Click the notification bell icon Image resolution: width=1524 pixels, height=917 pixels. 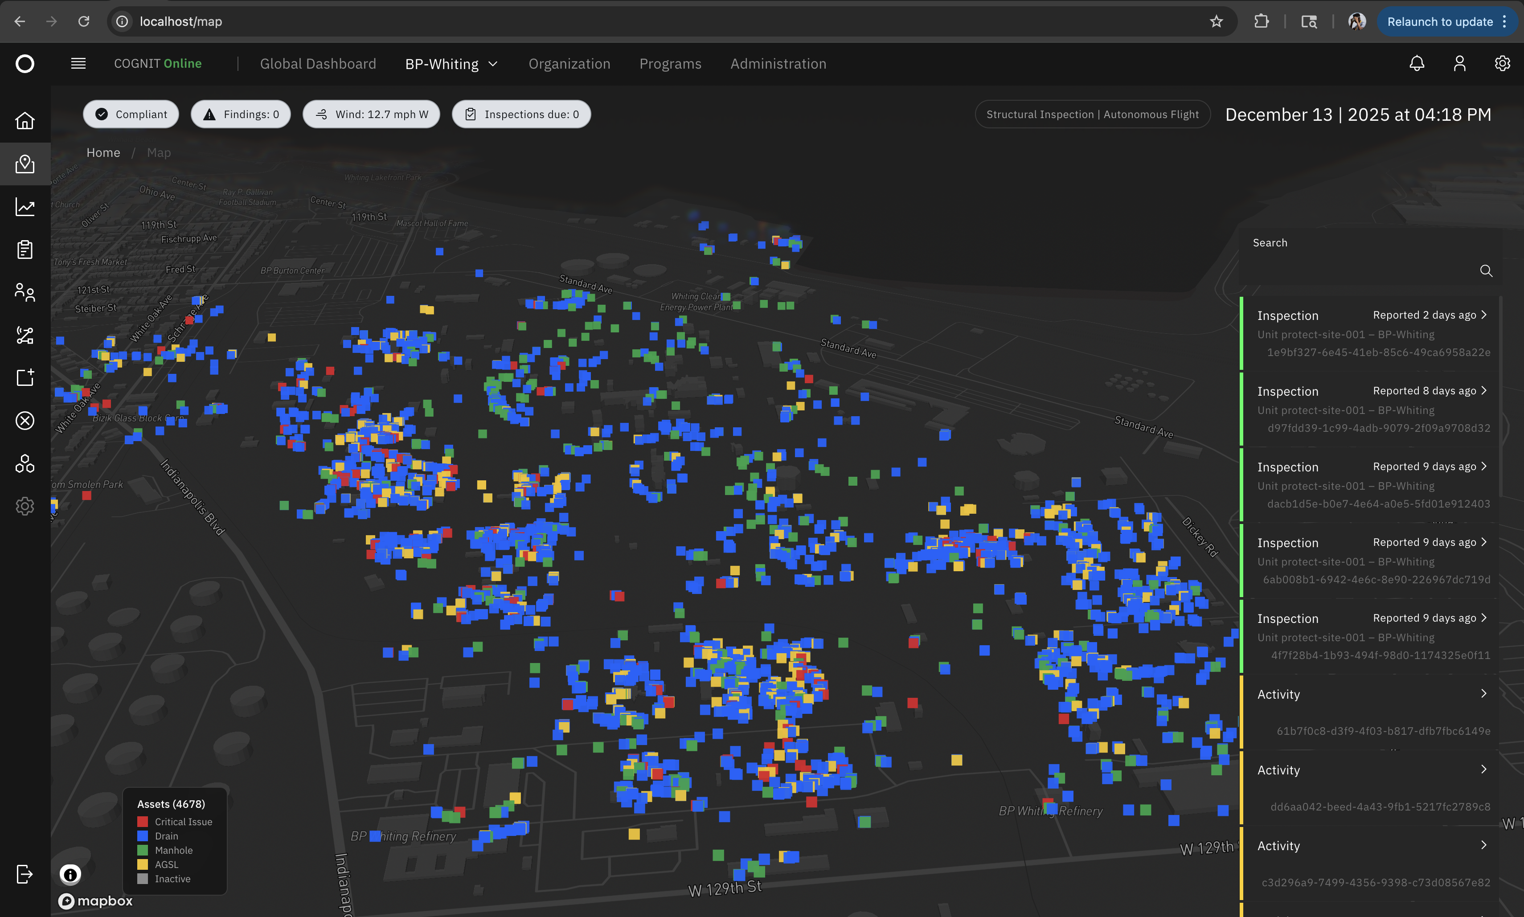point(1417,63)
